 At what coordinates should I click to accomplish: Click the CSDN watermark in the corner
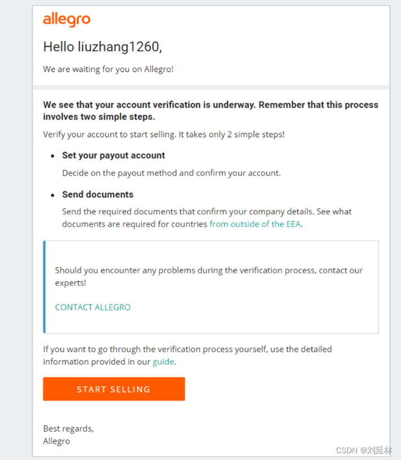[364, 450]
